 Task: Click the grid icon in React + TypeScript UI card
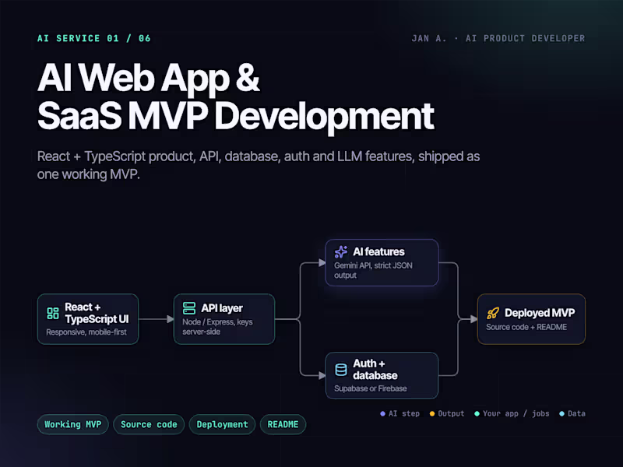pyautogui.click(x=53, y=314)
